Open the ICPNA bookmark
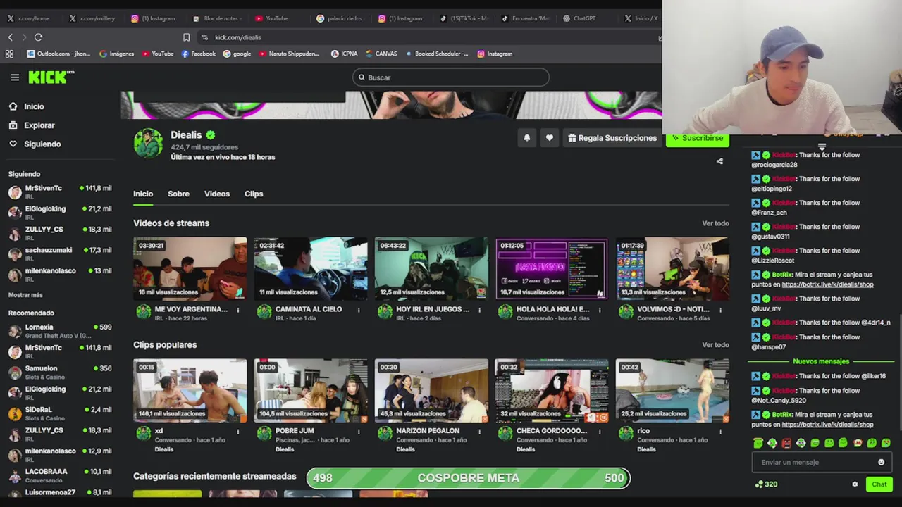902x507 pixels. pos(345,54)
